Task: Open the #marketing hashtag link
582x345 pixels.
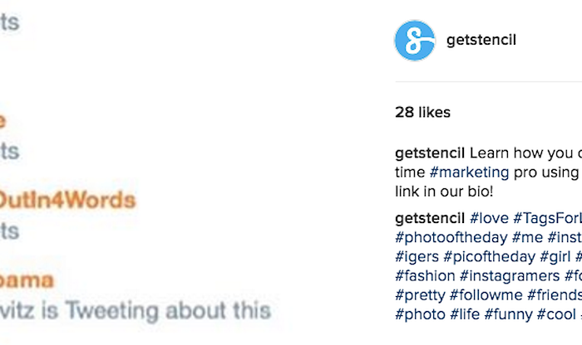Action: pos(469,172)
